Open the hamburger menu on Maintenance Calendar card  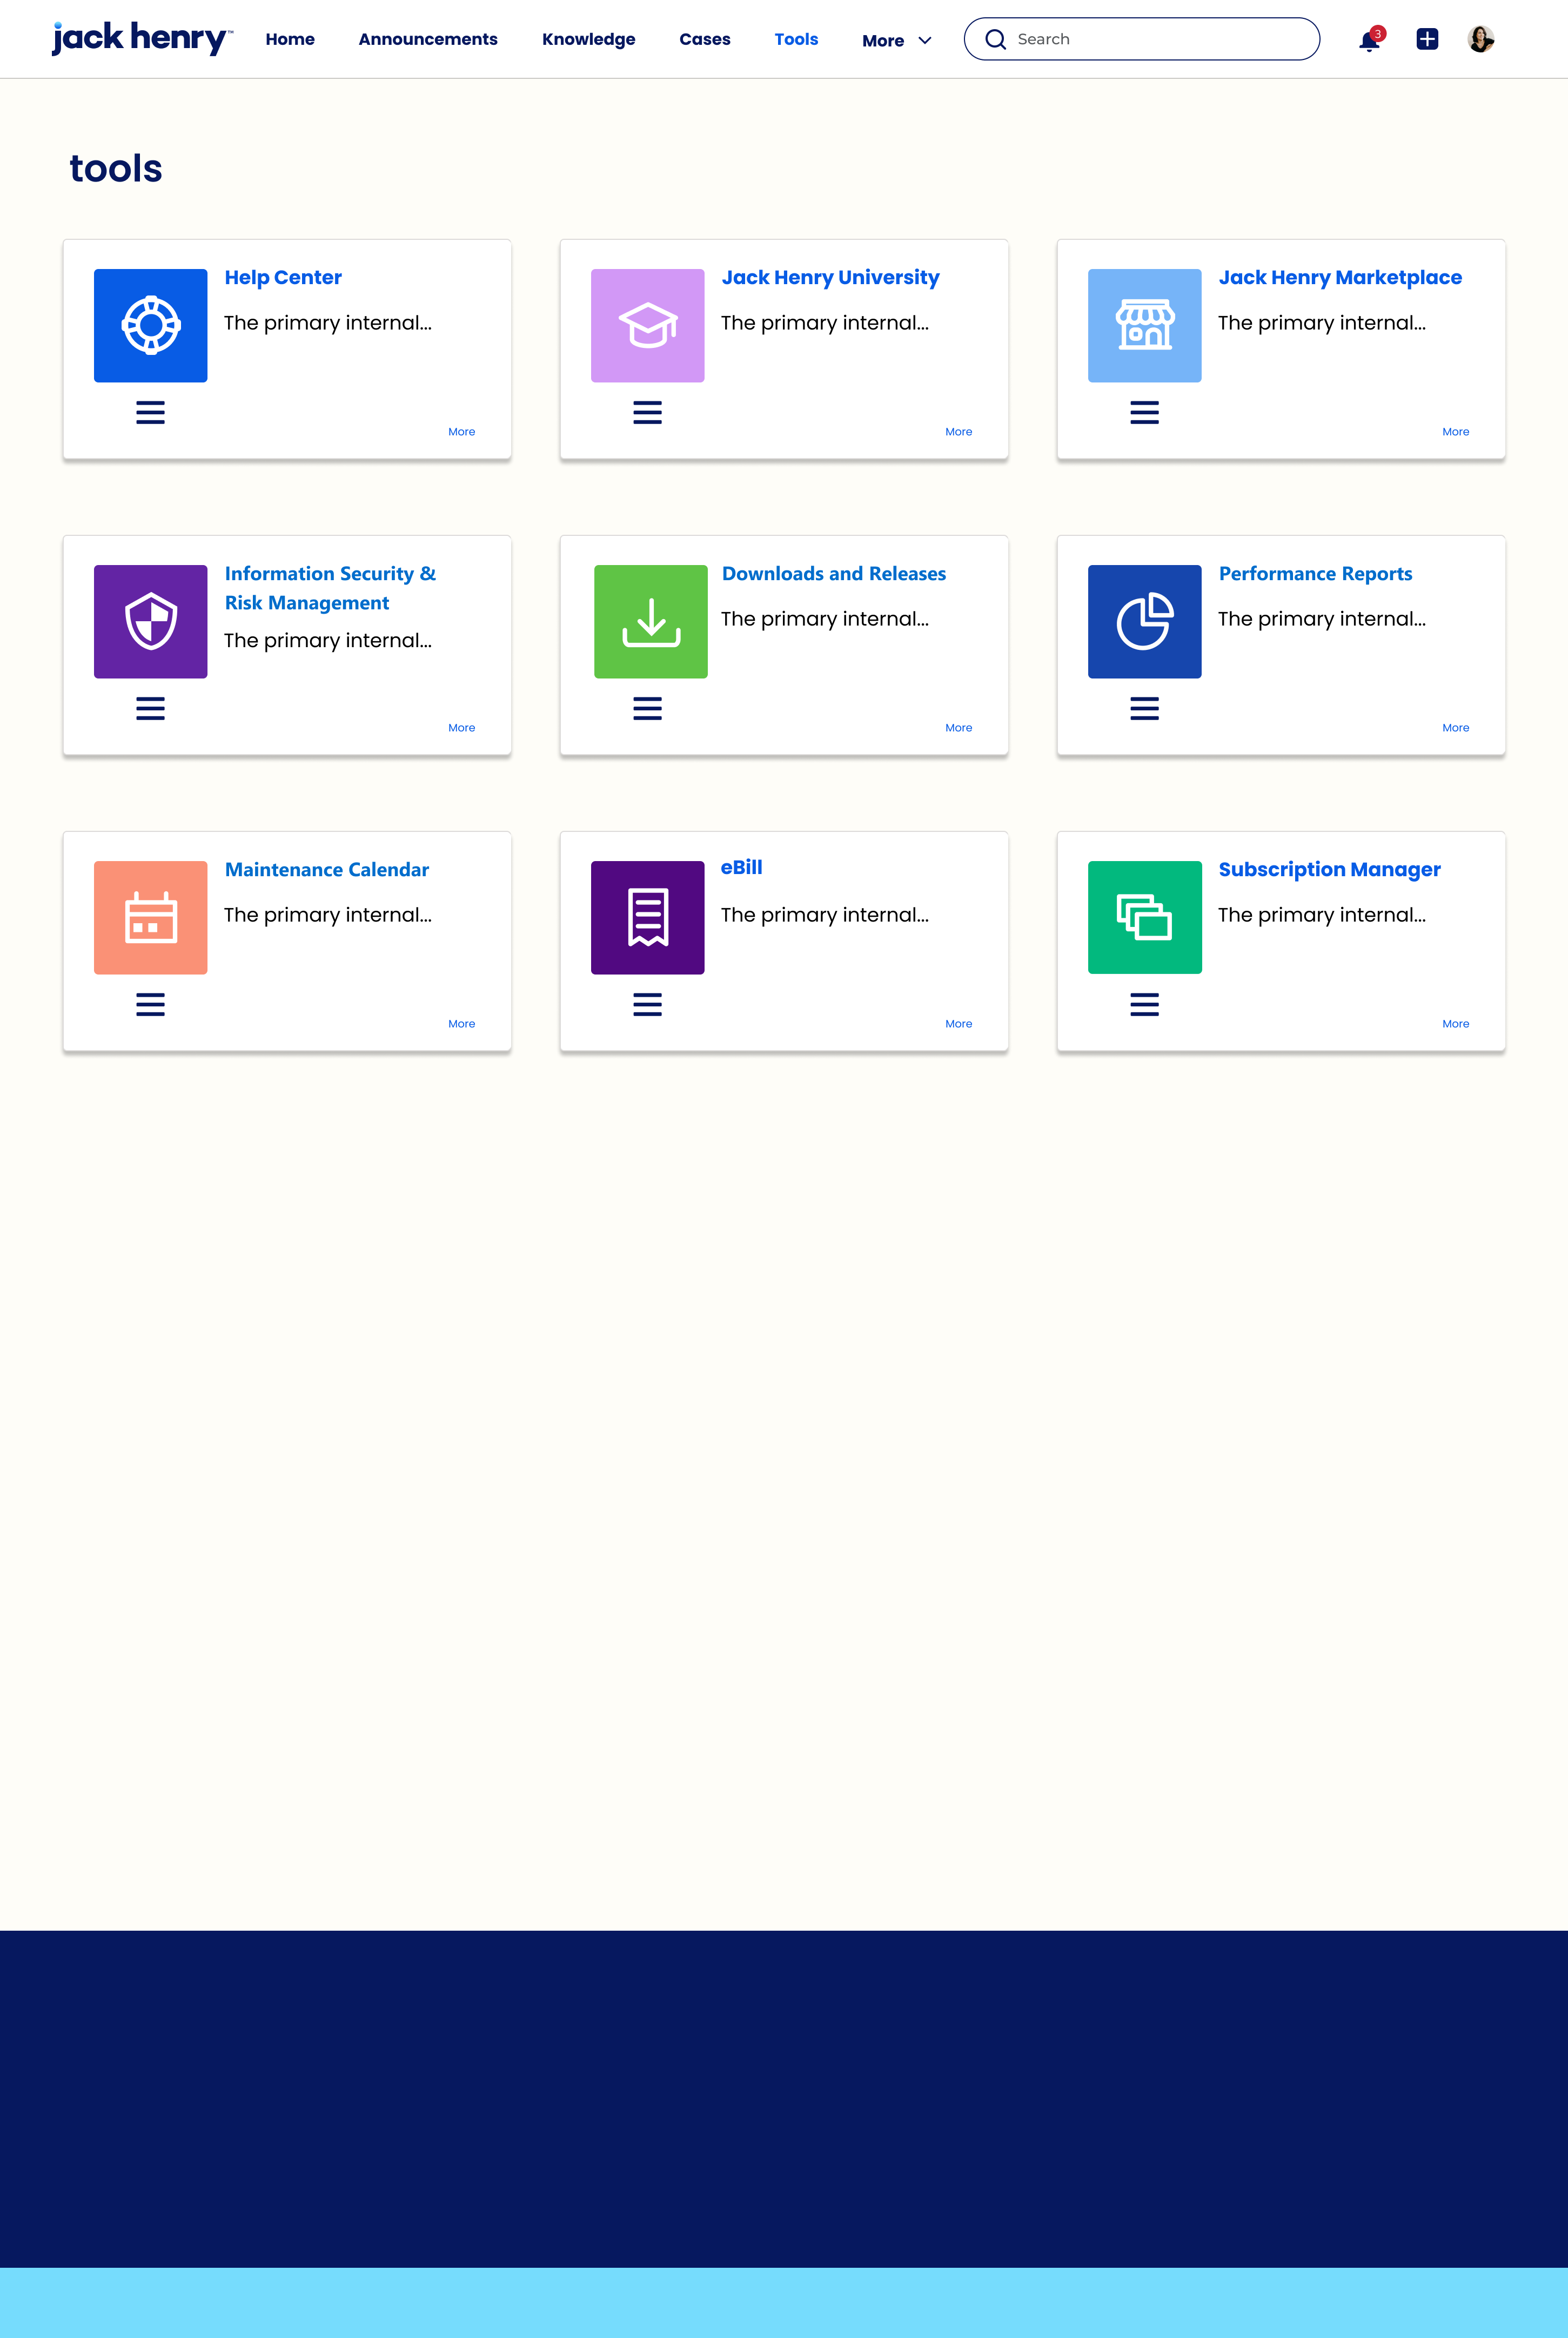tap(150, 1005)
